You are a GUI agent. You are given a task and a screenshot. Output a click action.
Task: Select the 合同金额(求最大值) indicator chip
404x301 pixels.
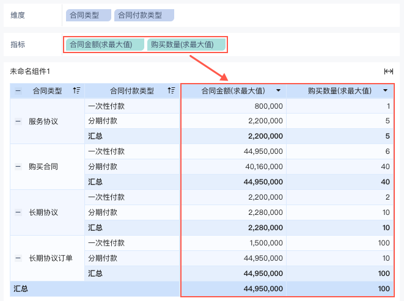coord(105,45)
